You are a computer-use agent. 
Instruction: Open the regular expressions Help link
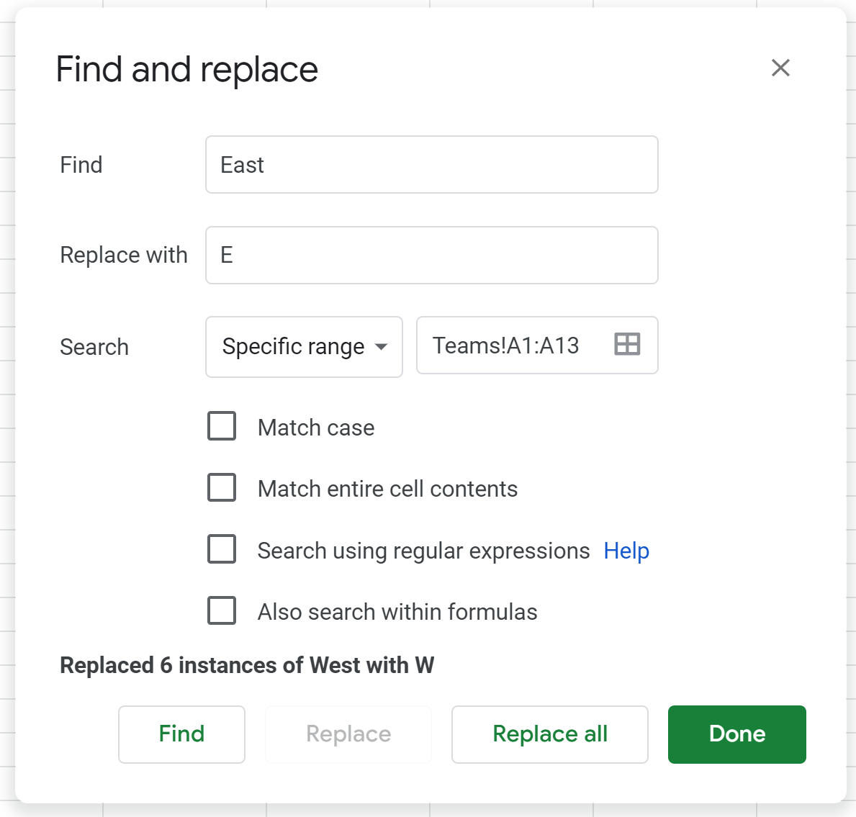coord(626,551)
